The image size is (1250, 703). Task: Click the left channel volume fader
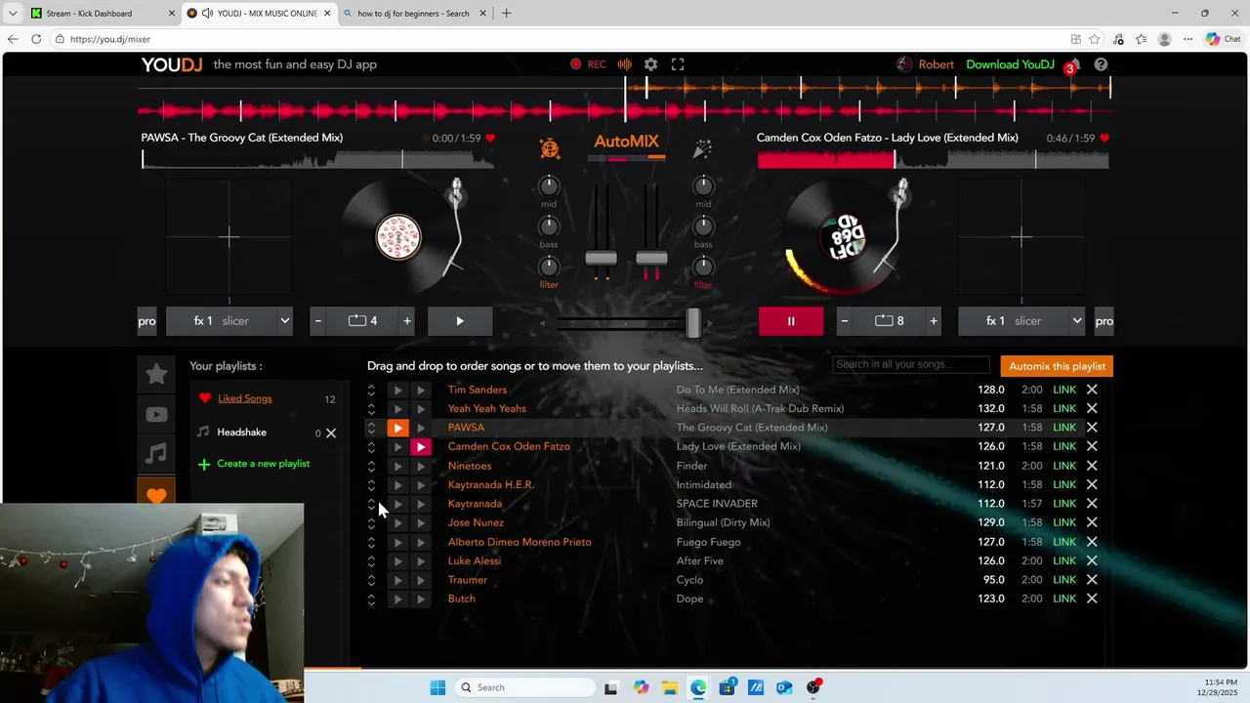click(601, 258)
